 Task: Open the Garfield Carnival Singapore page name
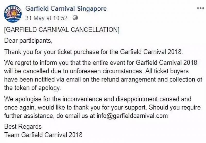tap(66, 9)
